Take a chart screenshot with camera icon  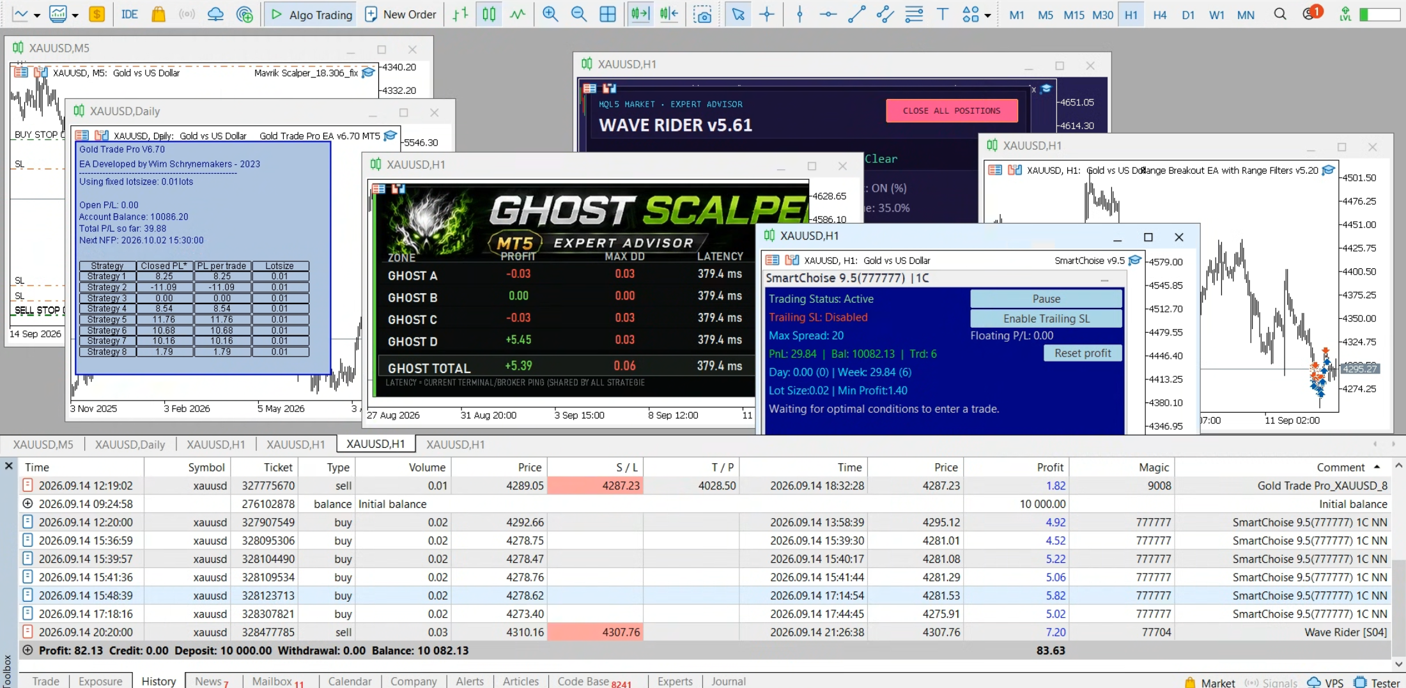point(703,14)
